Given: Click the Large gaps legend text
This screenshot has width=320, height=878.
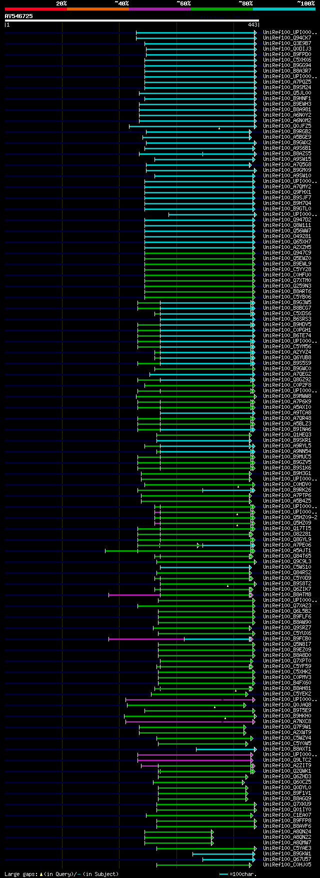Looking at the screenshot, I should point(62,874).
